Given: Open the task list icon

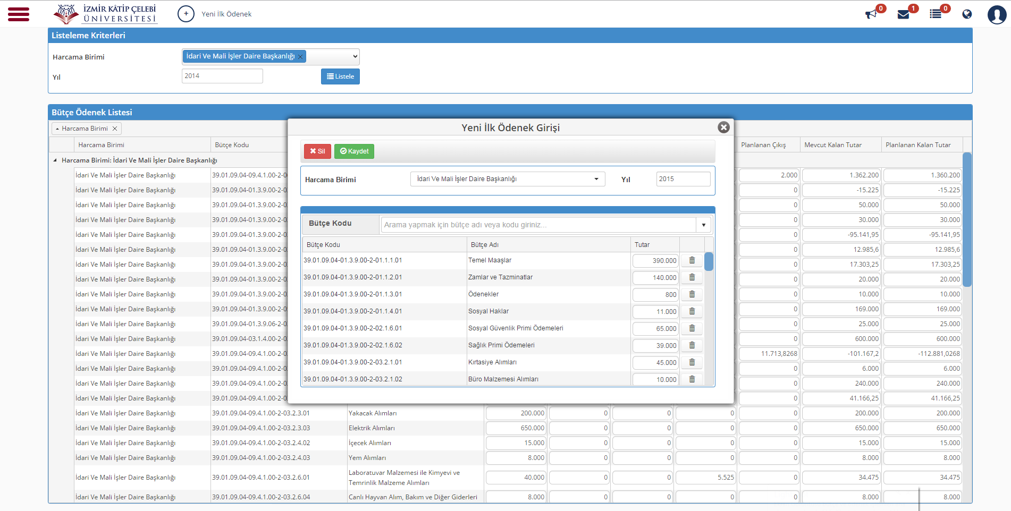Looking at the screenshot, I should coord(936,14).
